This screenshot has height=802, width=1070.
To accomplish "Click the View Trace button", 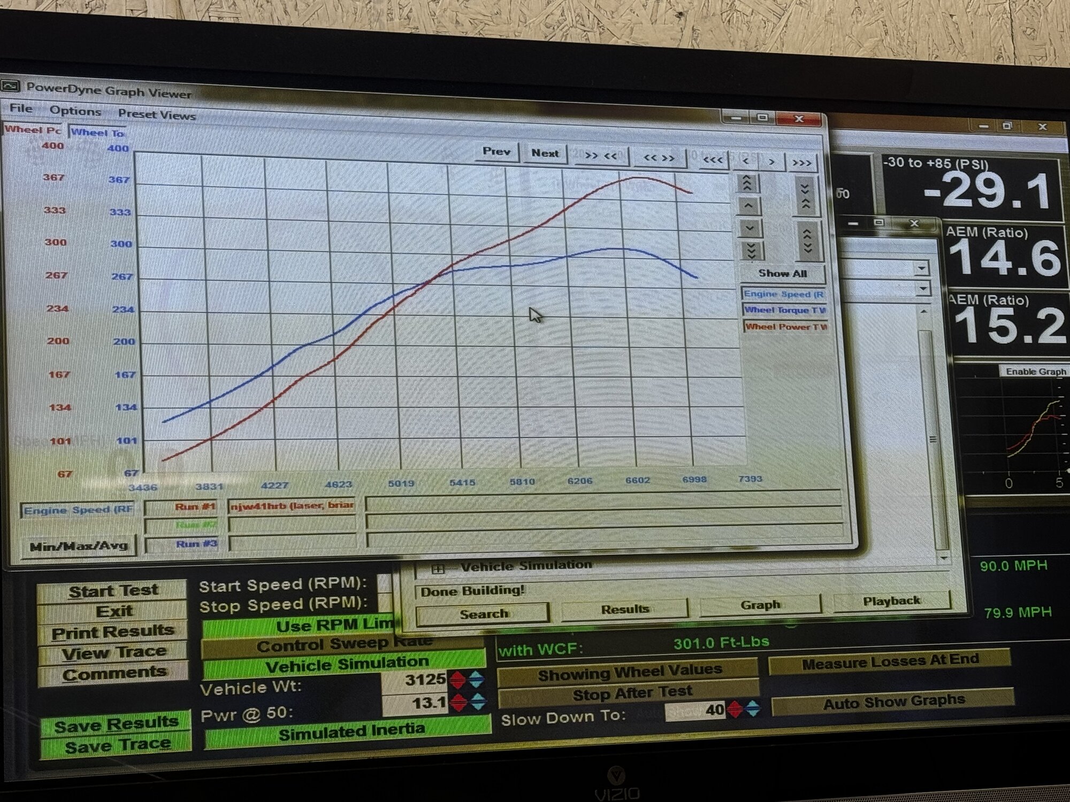I will pyautogui.click(x=113, y=652).
